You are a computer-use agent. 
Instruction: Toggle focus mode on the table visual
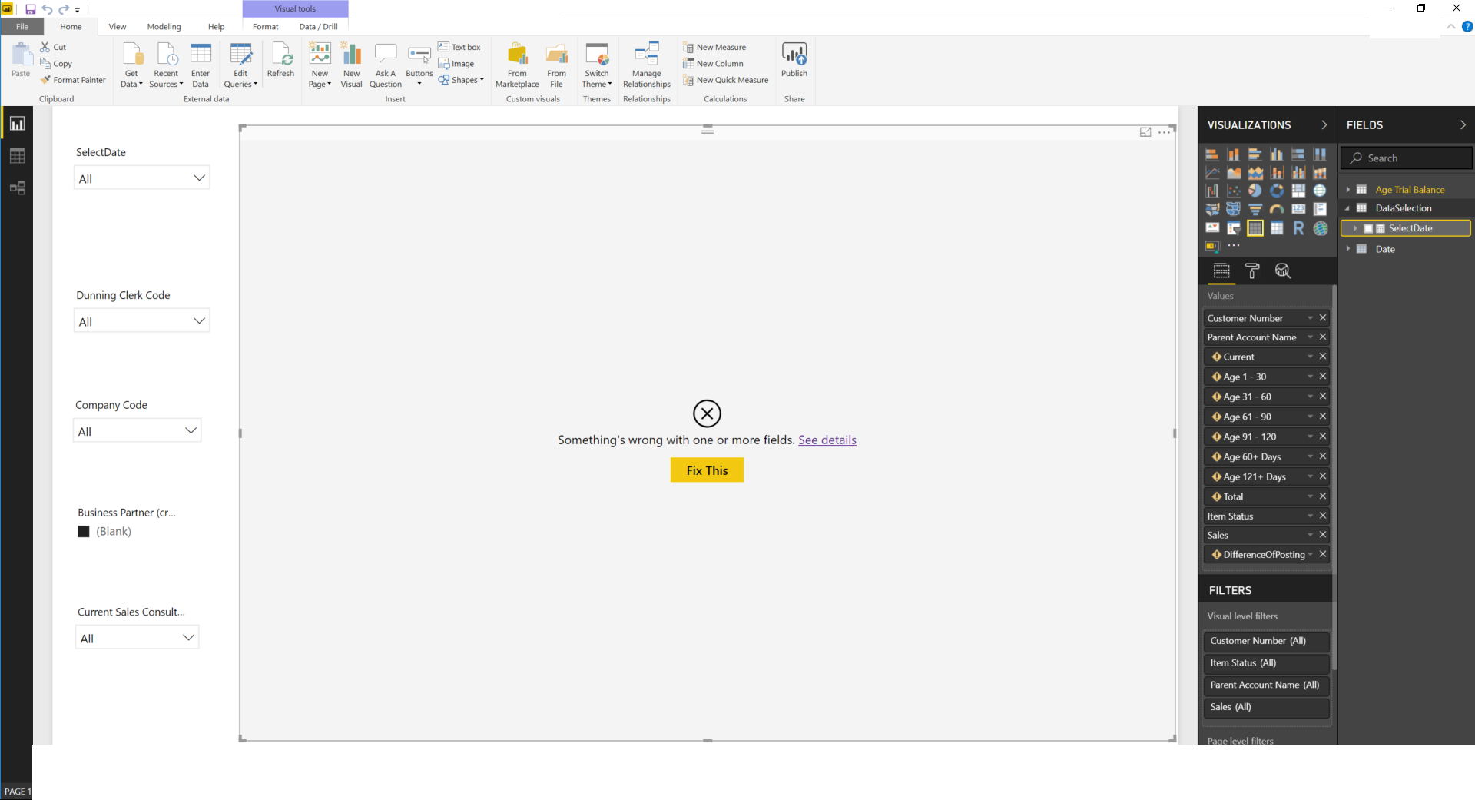[1145, 132]
